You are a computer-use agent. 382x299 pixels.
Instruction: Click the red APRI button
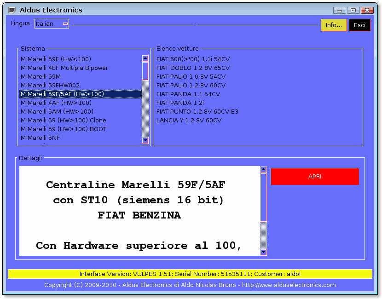pos(315,177)
